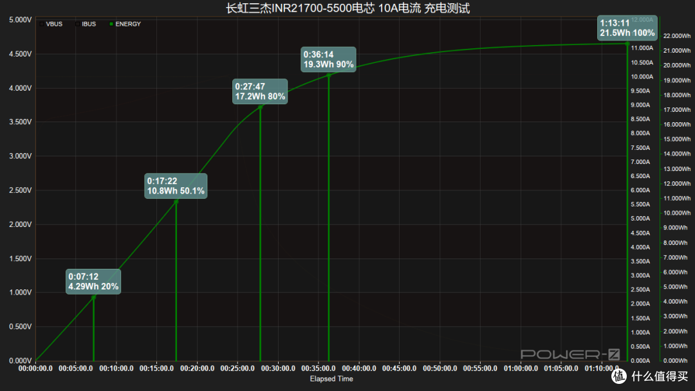The width and height of the screenshot is (695, 391).
Task: Click the 4.500V voltage axis label
Action: pyautogui.click(x=21, y=54)
